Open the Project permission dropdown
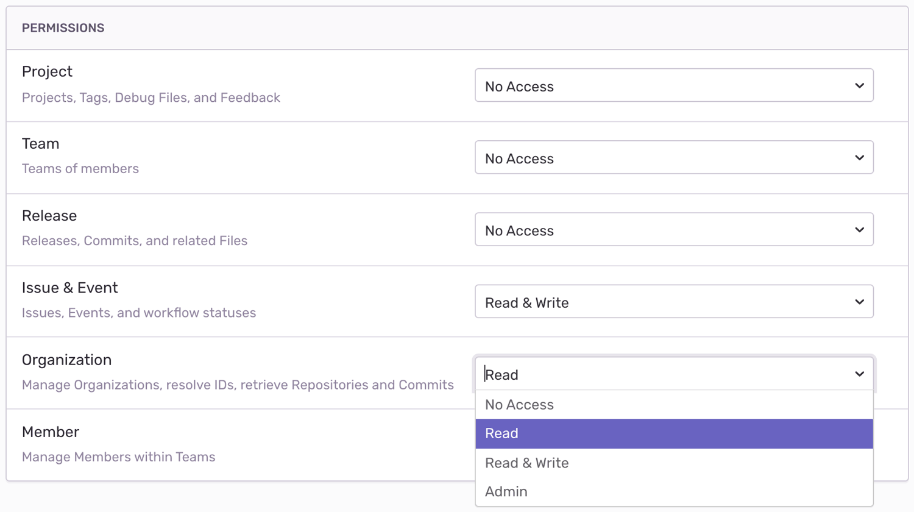The image size is (914, 512). pos(673,86)
